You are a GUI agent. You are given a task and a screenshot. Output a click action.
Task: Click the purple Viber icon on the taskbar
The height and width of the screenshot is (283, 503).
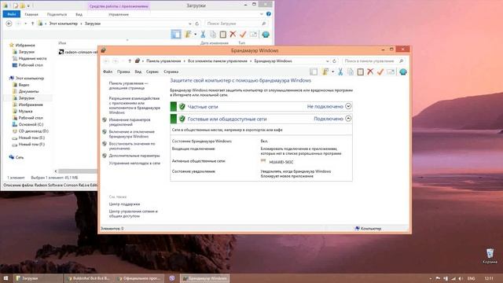point(172,278)
